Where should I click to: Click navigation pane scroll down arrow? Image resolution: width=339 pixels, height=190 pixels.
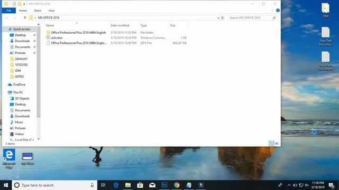39,139
